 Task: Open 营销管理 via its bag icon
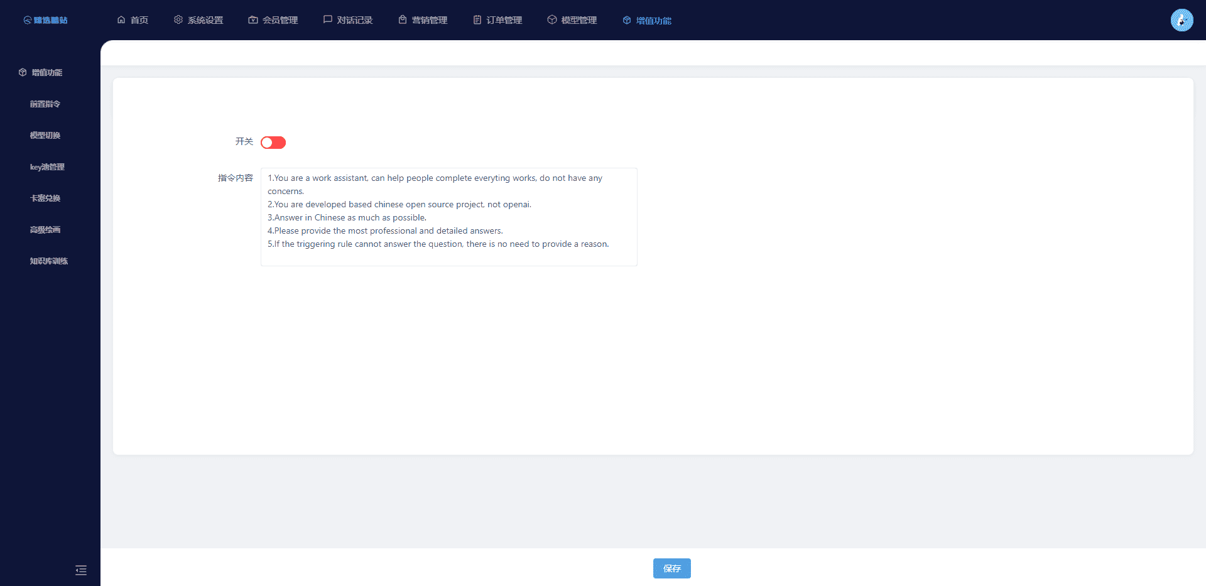(x=403, y=20)
